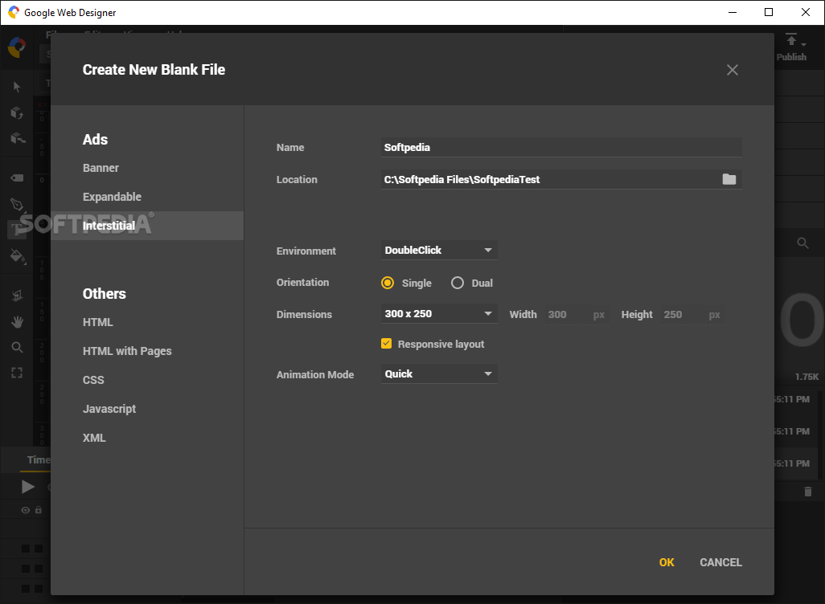Viewport: 825px width, 604px height.
Task: Click the Google Web Designer logo
Action: (x=17, y=47)
